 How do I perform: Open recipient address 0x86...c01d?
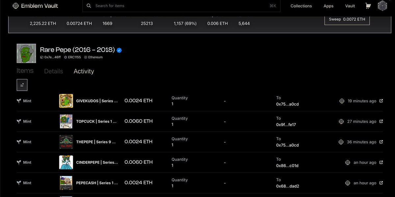(287, 166)
